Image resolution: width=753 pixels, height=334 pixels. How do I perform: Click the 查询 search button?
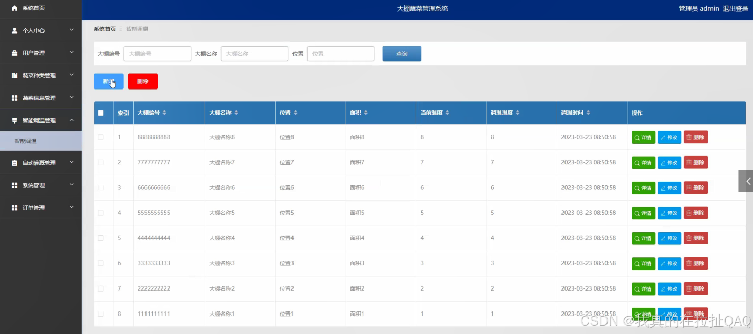coord(402,54)
